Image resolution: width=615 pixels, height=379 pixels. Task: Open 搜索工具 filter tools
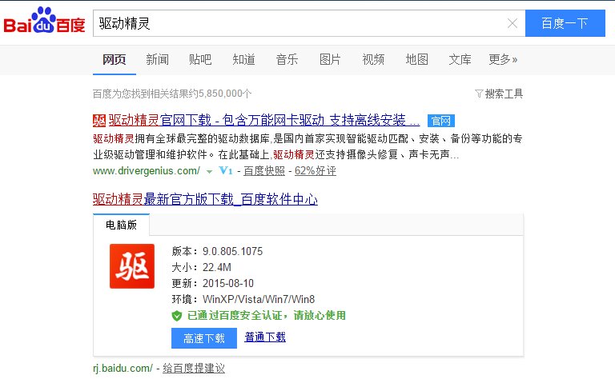click(499, 94)
